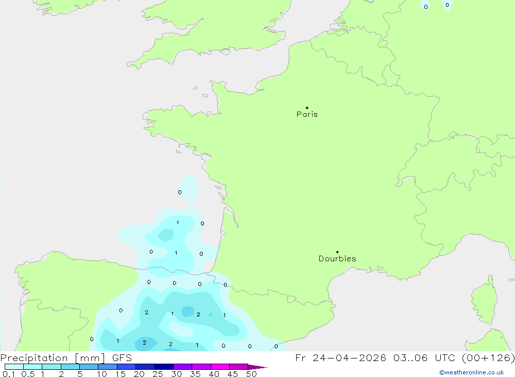Pick the 25–30 mm dark blue legend swatch
Screen dimensions: 515x377
[x=164, y=367]
